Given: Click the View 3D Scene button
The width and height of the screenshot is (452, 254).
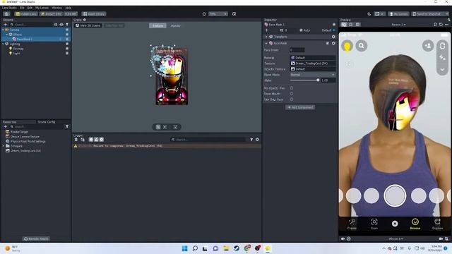Looking at the screenshot, I should (88, 25).
